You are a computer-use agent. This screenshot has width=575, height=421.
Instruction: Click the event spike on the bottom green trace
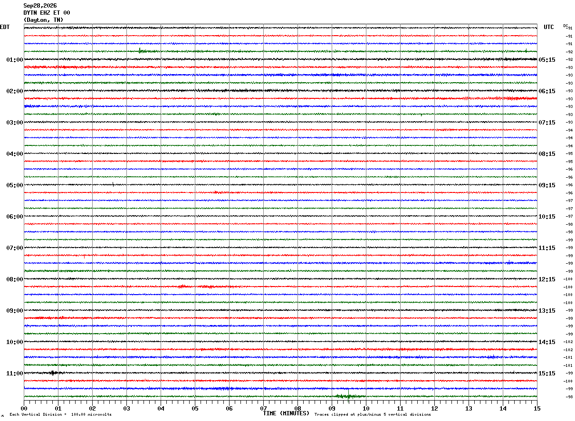click(348, 396)
